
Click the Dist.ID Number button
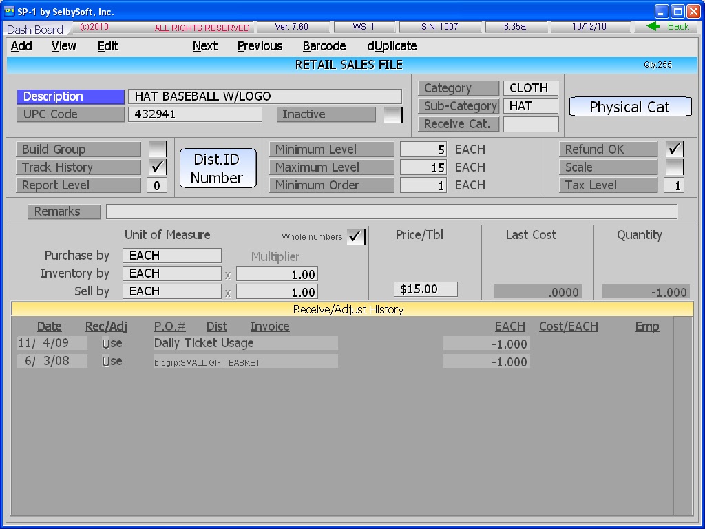pyautogui.click(x=218, y=167)
